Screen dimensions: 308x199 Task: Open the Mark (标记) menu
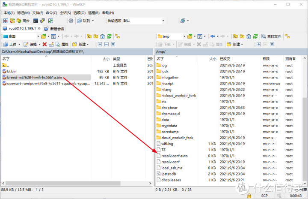(x=24, y=13)
